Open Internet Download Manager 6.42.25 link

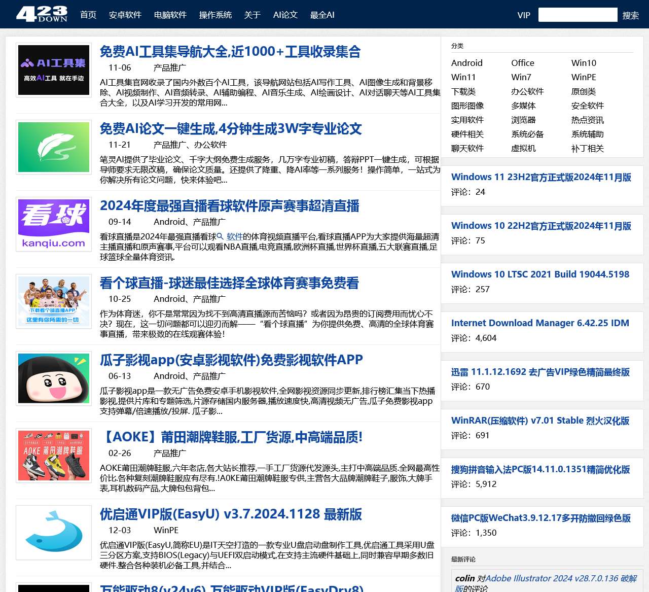point(540,323)
